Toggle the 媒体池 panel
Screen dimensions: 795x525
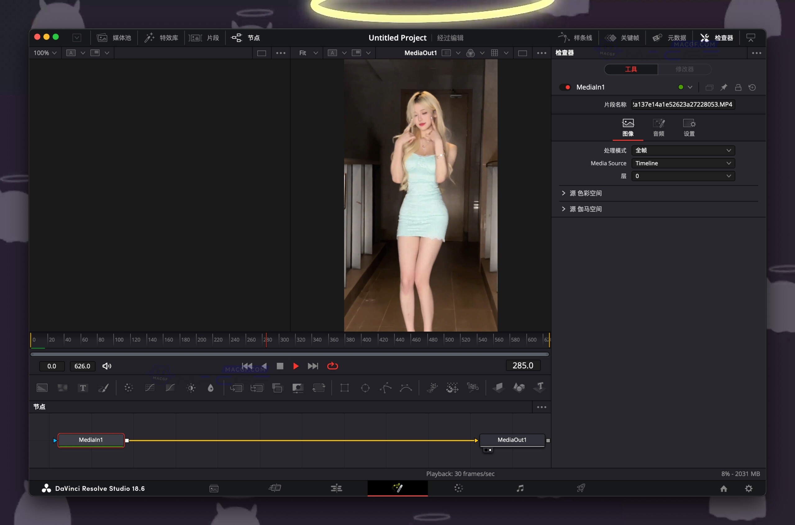coord(114,38)
